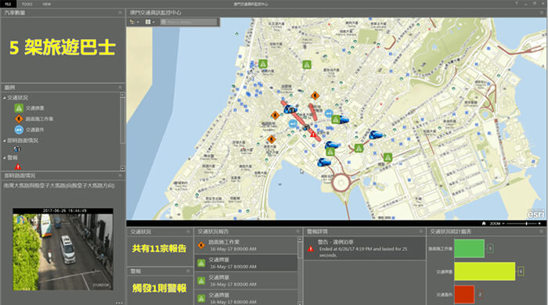Open the 交通狀況統計圖表 panel options icon
Viewport: 548px width, 305px height.
pyautogui.click(x=542, y=231)
